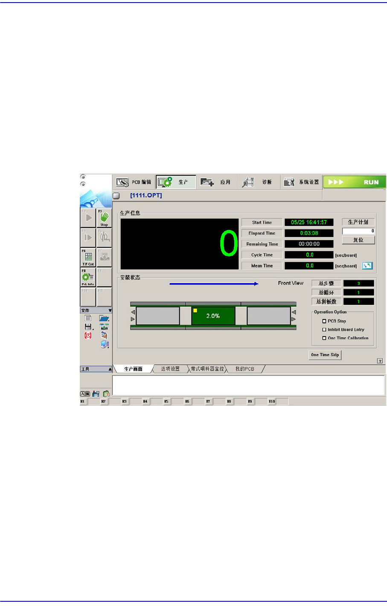Click the F5 cycle stop button

point(105,238)
